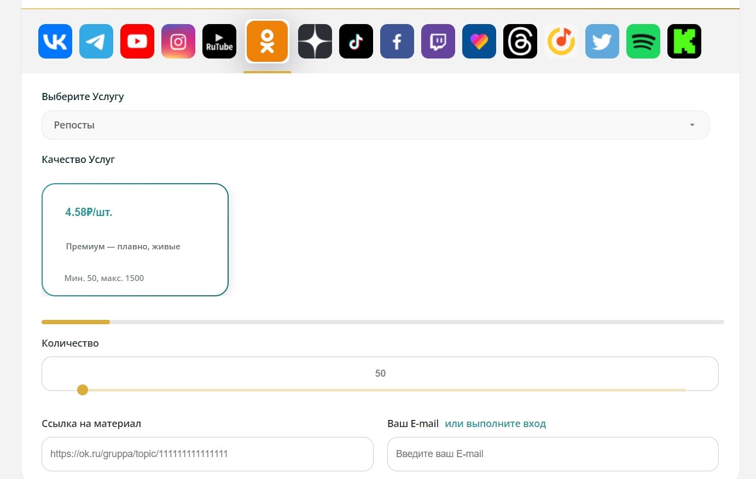Screen dimensions: 756x479
Task: Click the Ссылка на материал URL field
Action: tap(207, 454)
